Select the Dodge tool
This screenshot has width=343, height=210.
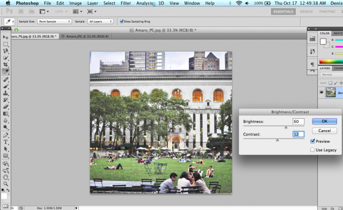tap(5, 127)
